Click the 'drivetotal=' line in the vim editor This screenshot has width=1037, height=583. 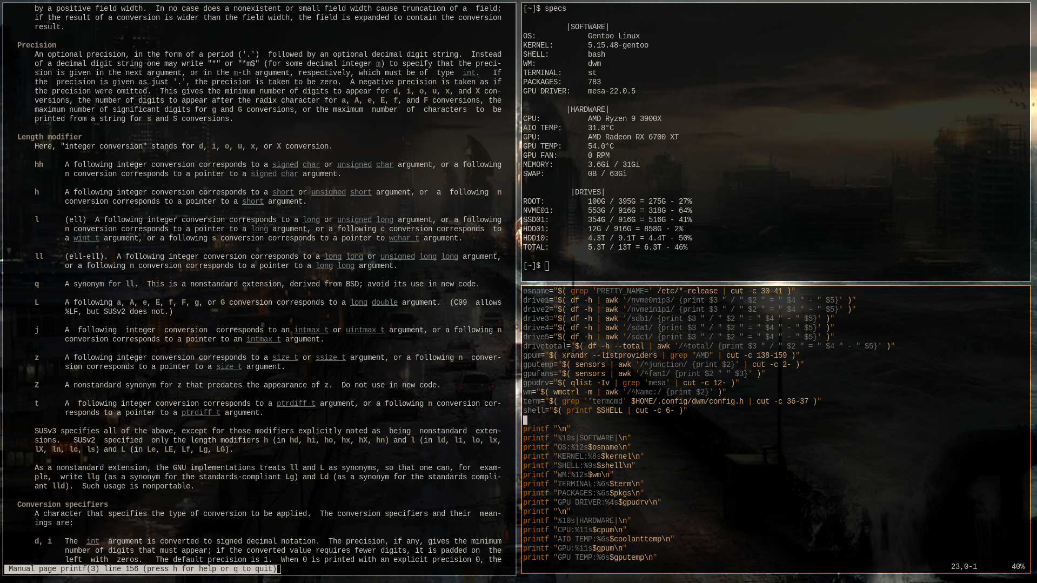[x=709, y=346]
